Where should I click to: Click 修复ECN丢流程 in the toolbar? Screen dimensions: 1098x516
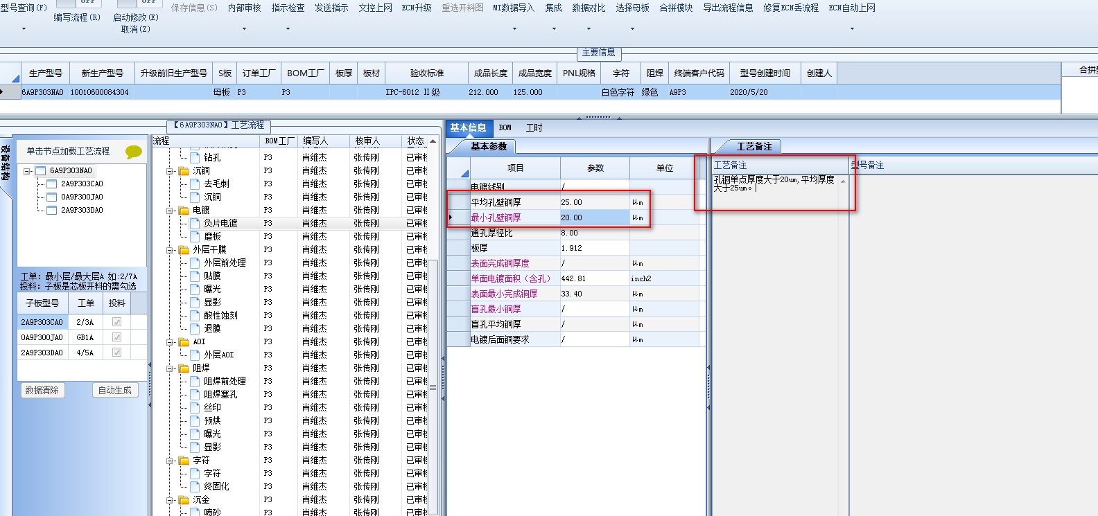point(791,8)
